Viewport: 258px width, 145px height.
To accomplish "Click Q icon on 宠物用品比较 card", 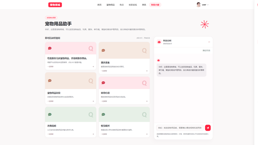I will pos(91,81).
